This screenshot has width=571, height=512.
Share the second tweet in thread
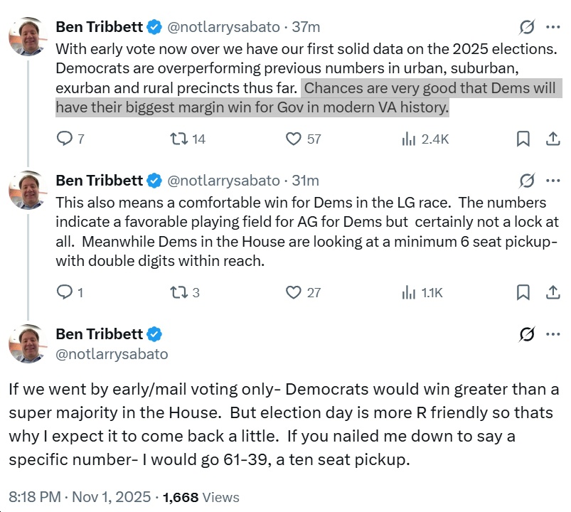[553, 292]
